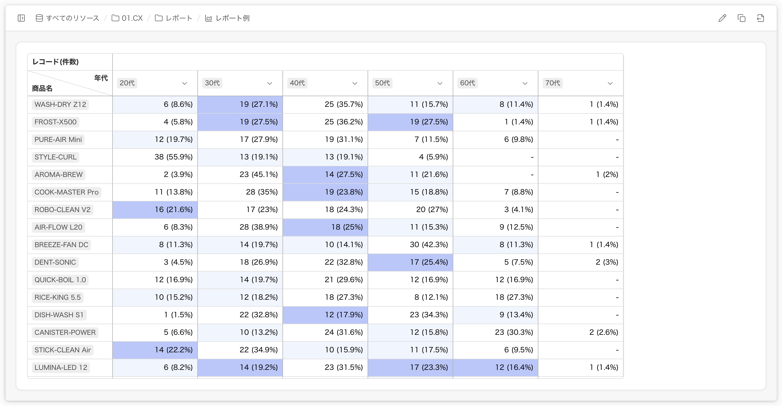Select the WASH-DRY Z12 product tag
The image size is (782, 406).
coord(60,105)
